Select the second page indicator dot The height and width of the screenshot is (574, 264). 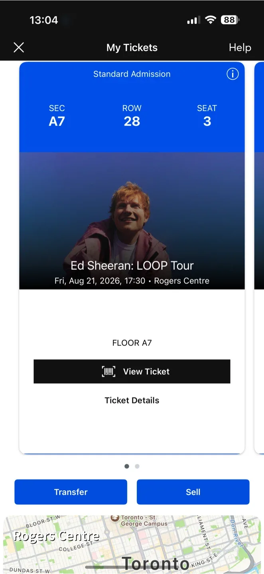137,466
